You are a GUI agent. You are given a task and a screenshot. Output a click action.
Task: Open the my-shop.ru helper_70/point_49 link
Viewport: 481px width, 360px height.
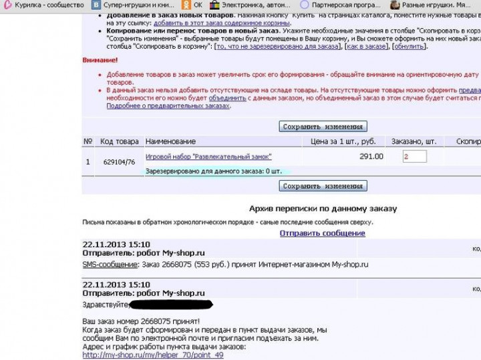point(153,355)
